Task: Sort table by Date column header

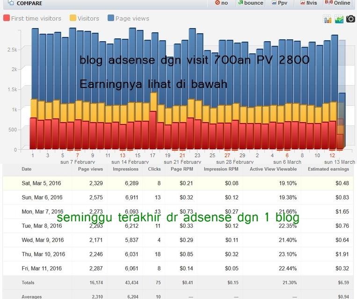Action: tap(27, 169)
